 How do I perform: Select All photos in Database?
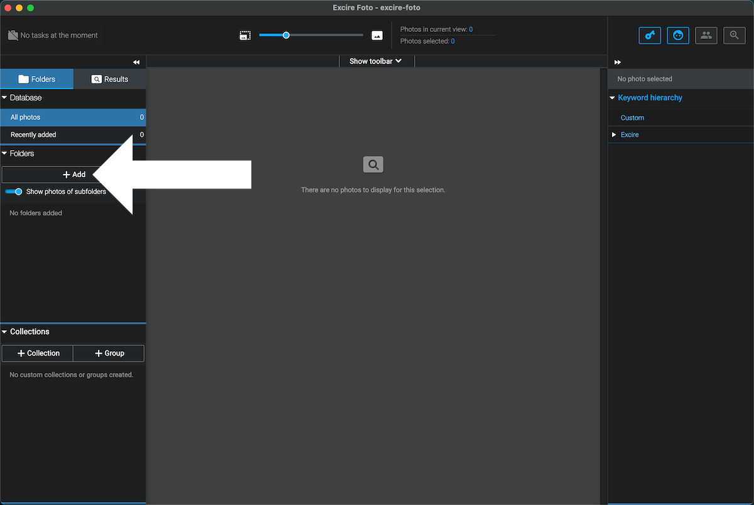tap(73, 117)
